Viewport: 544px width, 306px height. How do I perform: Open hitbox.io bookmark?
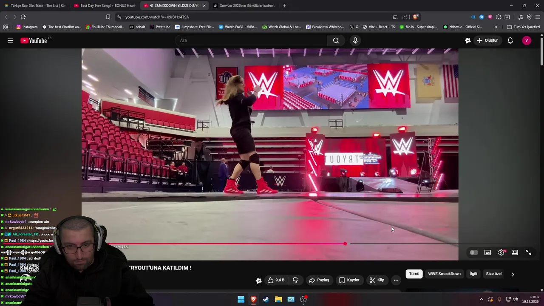pyautogui.click(x=462, y=27)
